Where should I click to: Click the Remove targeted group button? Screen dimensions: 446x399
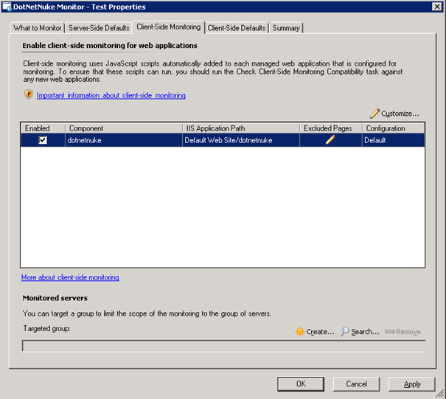coord(403,332)
